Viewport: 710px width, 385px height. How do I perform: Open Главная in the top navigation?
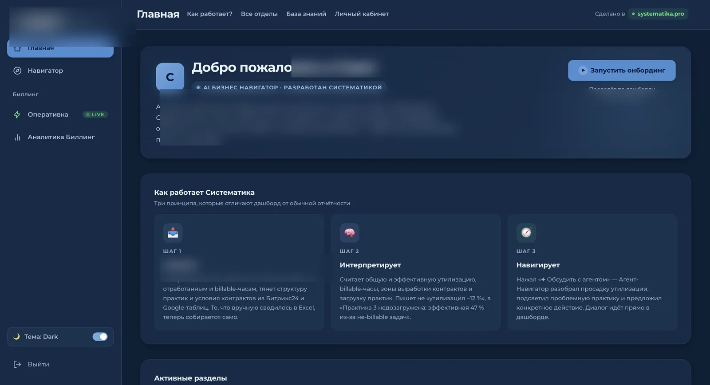tap(158, 14)
